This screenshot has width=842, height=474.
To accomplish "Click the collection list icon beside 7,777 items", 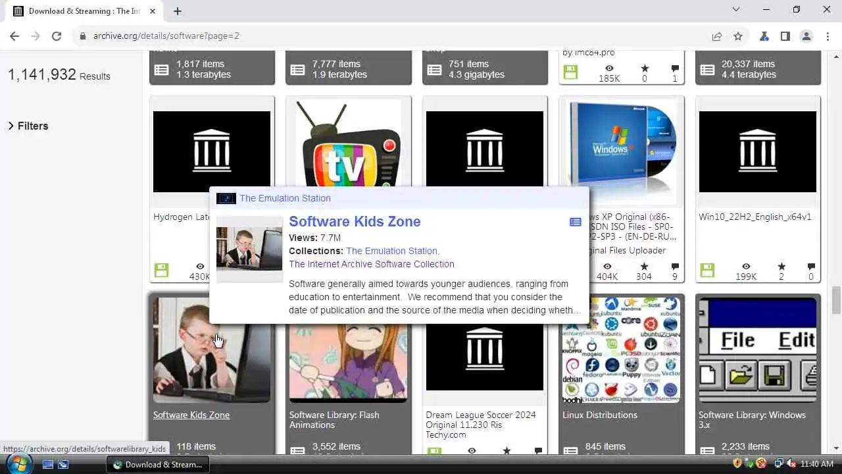I will (297, 69).
